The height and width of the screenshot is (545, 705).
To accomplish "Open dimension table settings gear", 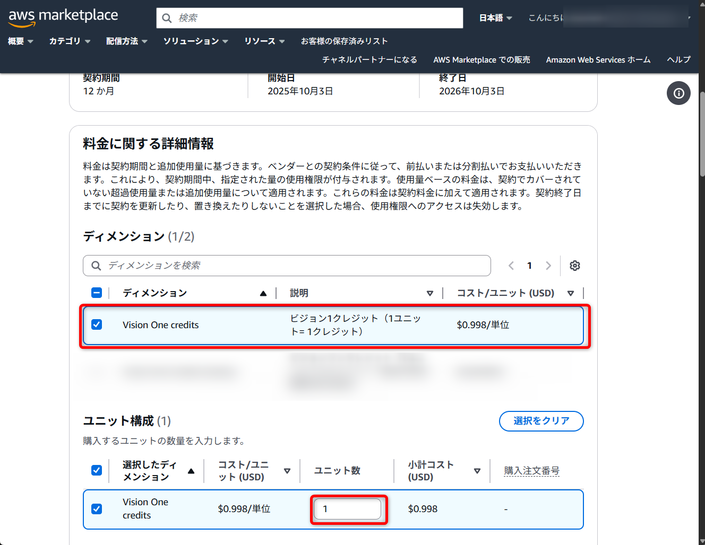I will 574,266.
